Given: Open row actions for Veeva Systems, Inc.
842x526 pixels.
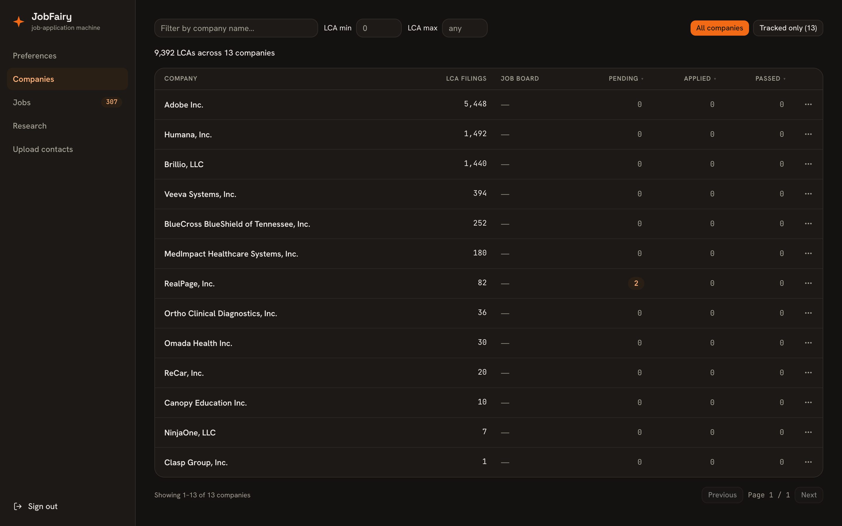Looking at the screenshot, I should pos(808,194).
